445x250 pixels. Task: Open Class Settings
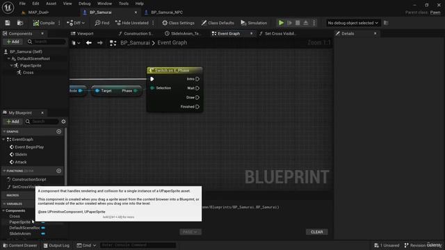178,23
